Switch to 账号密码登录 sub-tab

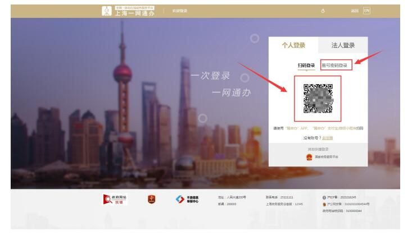pos(334,66)
